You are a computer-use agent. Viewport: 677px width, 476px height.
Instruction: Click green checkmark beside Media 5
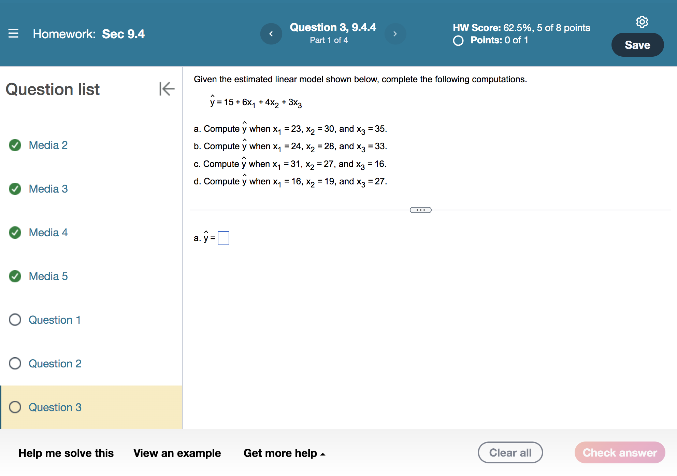coord(15,276)
